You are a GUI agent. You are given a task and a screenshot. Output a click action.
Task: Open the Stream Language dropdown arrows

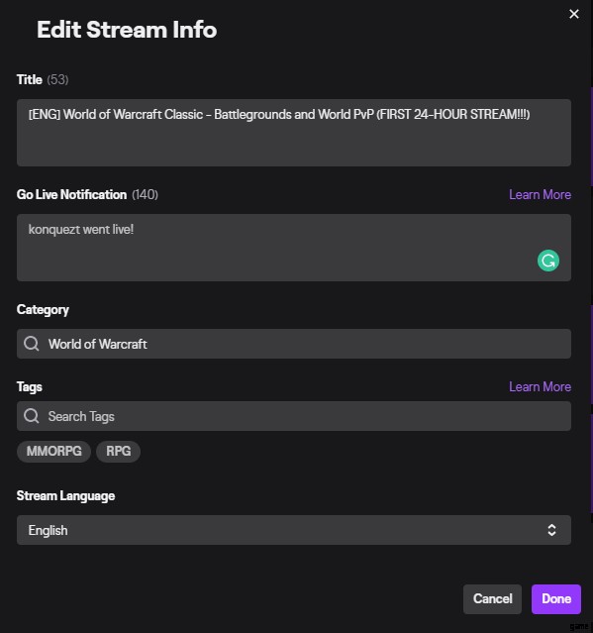point(551,530)
